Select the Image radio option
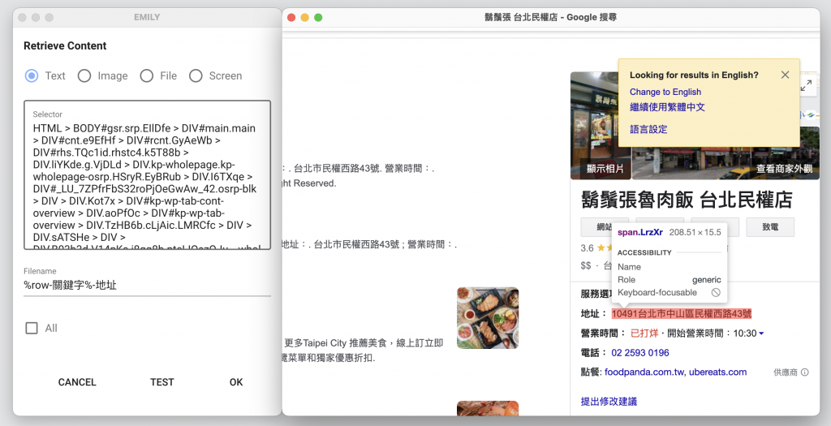This screenshot has width=831, height=426. (84, 75)
